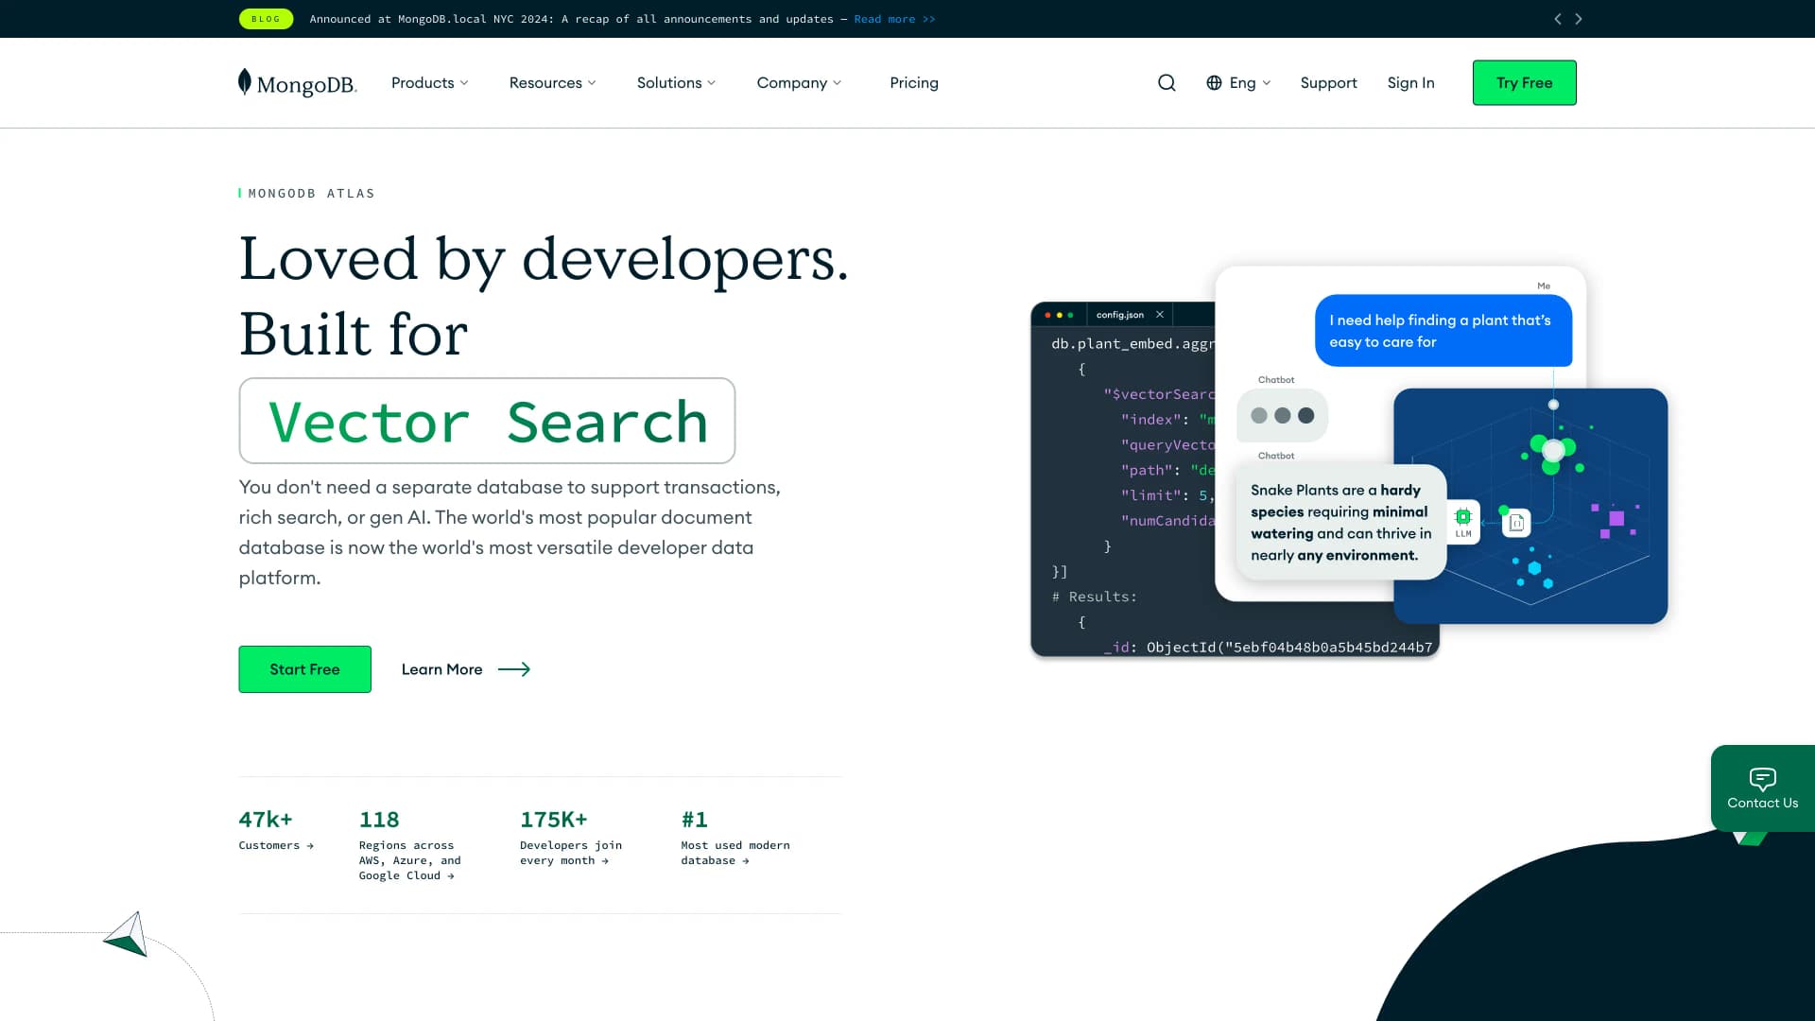Viewport: 1815px width, 1021px height.
Task: Click the "path" code line
Action: [x=1167, y=470]
